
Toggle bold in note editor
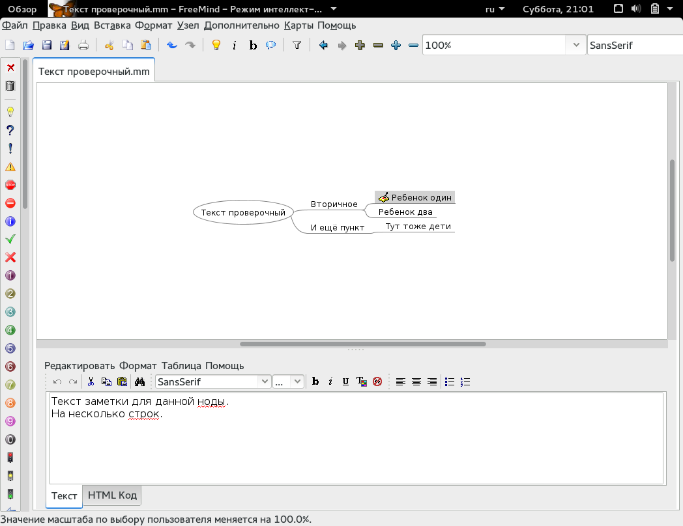click(315, 381)
